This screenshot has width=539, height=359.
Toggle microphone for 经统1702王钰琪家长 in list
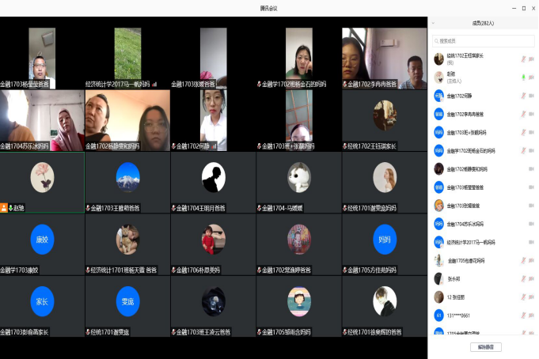[522, 59]
